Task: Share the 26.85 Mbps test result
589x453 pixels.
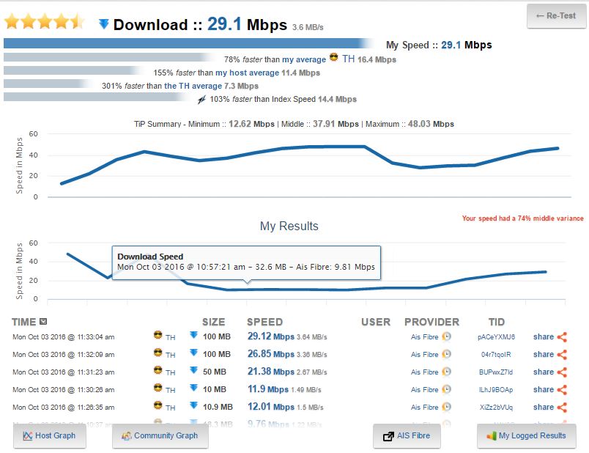Action: (562, 355)
